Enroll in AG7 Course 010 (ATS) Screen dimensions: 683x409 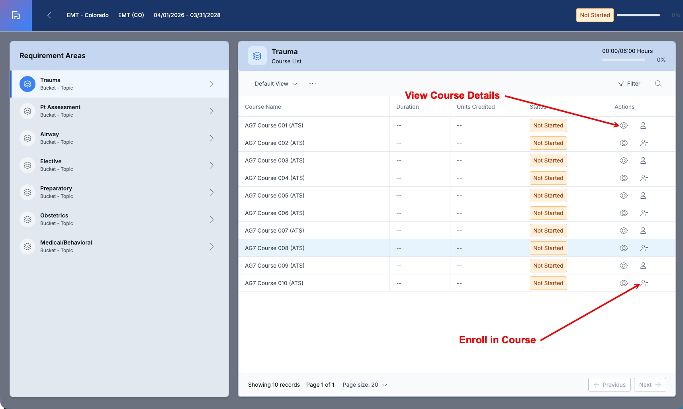click(644, 283)
